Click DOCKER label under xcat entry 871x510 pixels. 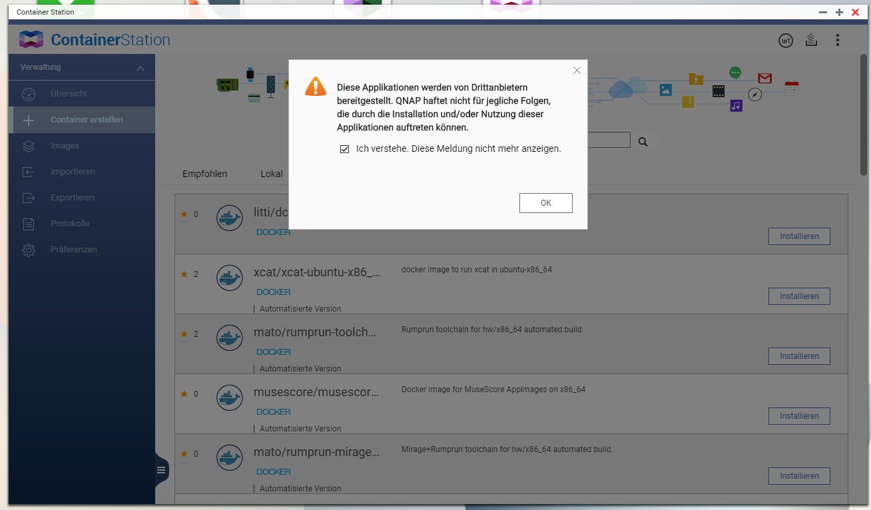274,292
